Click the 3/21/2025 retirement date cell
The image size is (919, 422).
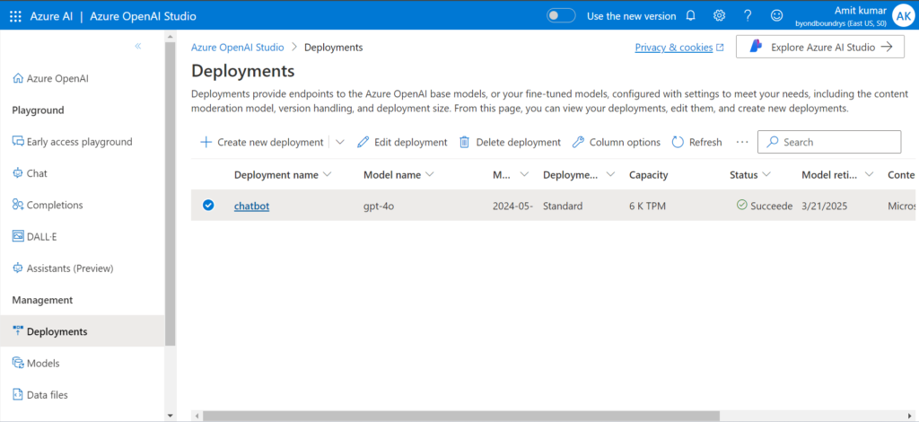pos(825,206)
